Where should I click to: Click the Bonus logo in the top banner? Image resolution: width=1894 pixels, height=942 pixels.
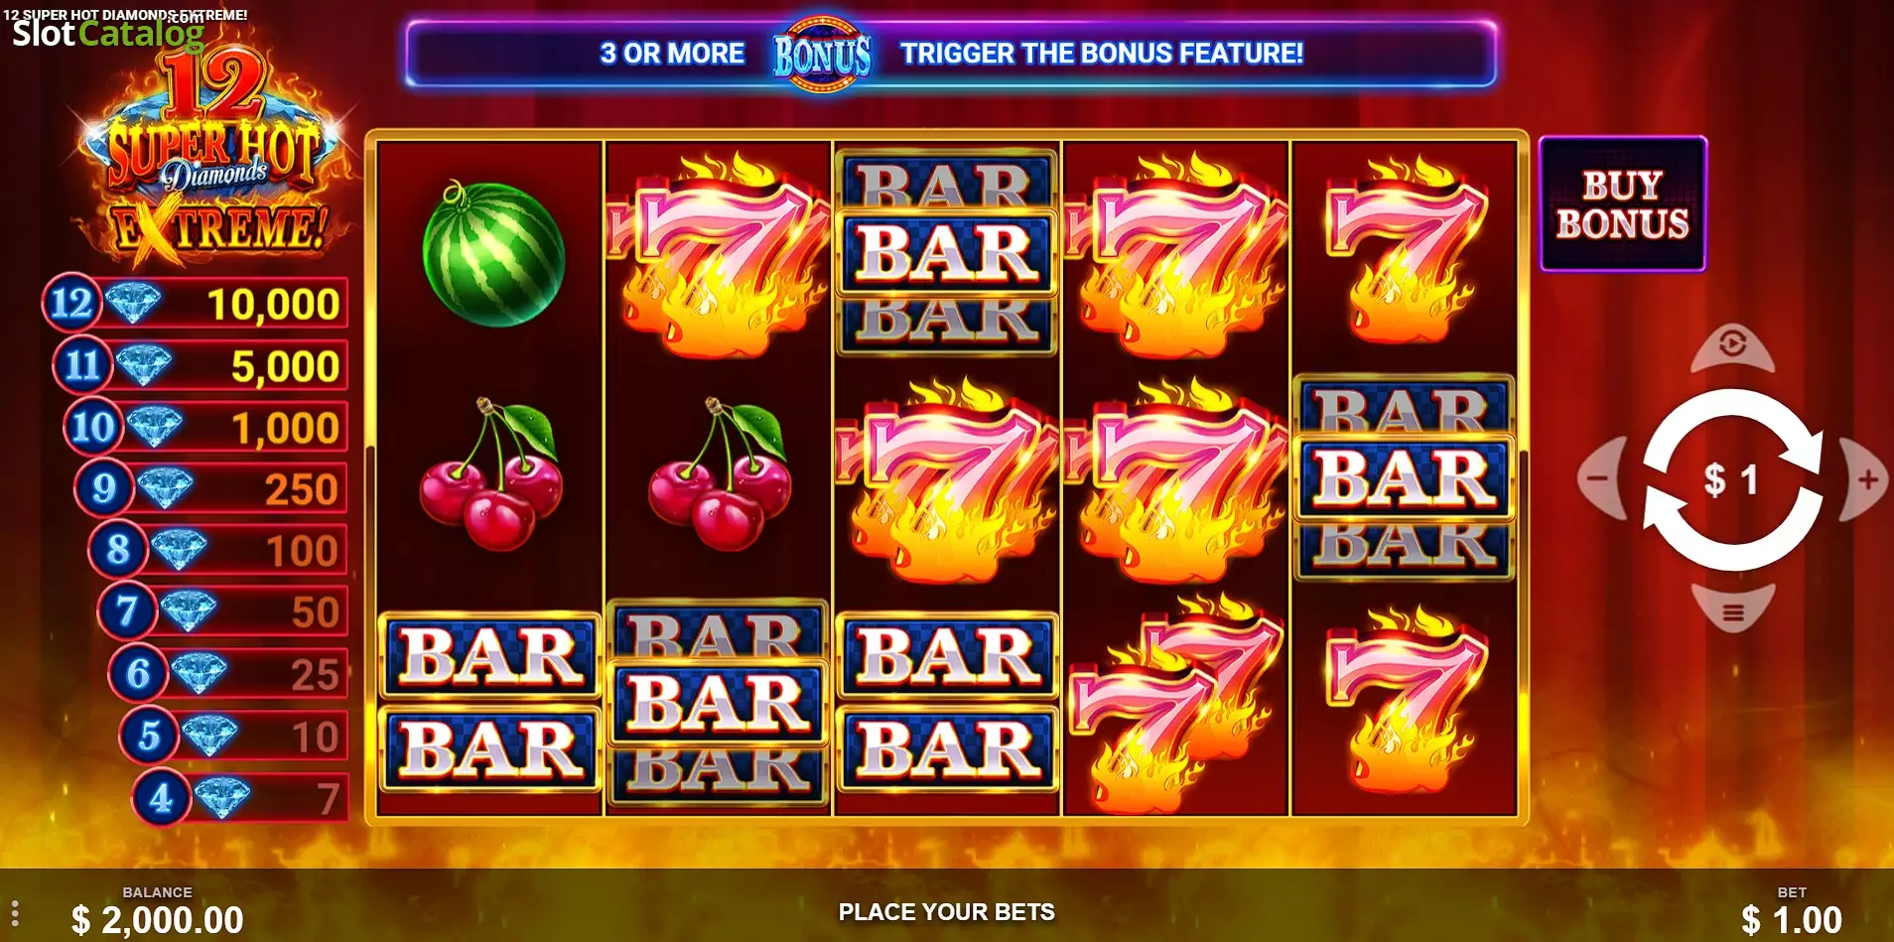point(822,54)
